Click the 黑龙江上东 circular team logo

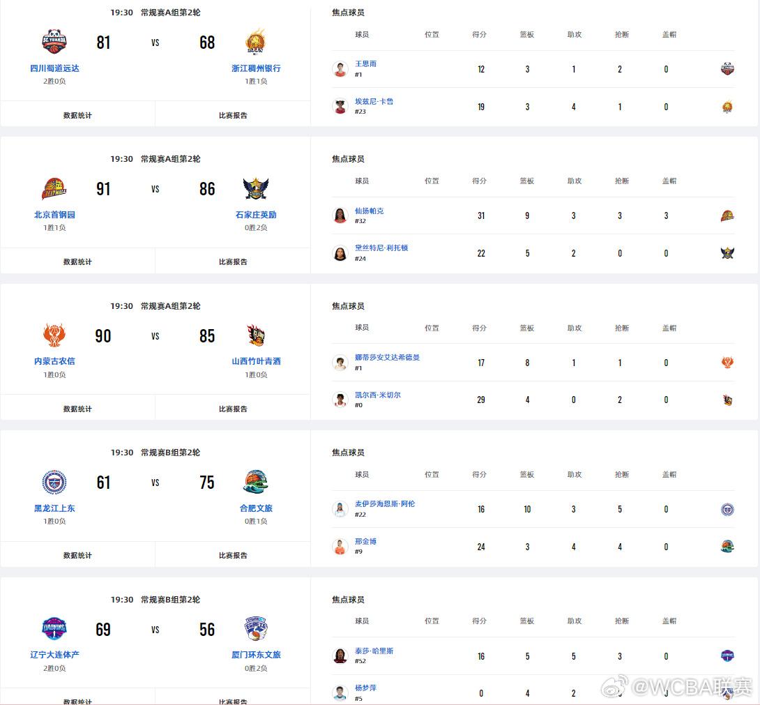pyautogui.click(x=54, y=482)
